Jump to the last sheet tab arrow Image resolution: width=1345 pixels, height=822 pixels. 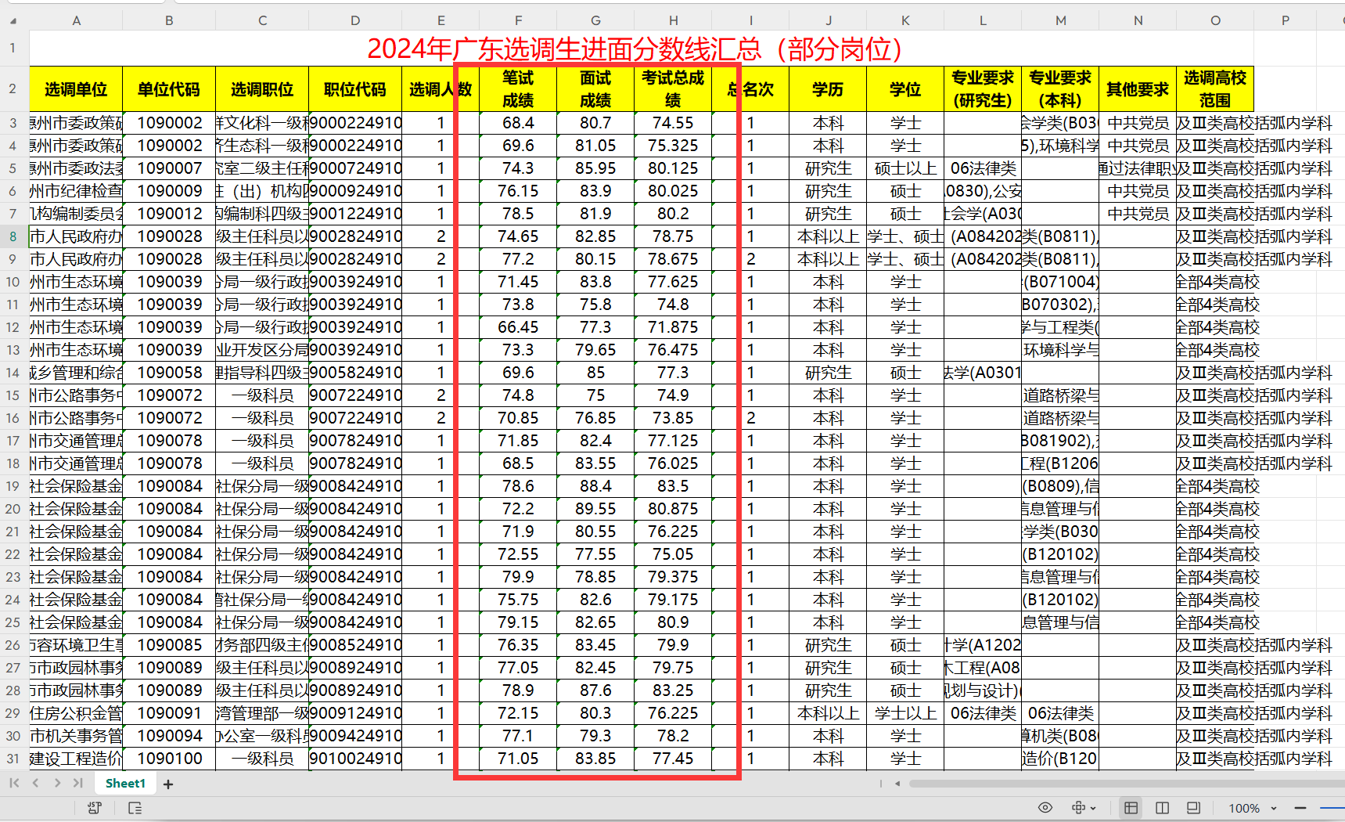pos(77,783)
